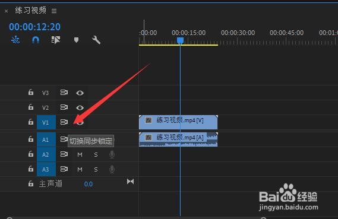The width and height of the screenshot is (338, 219).
Task: Toggle sync lock on V2
Action: (64, 107)
